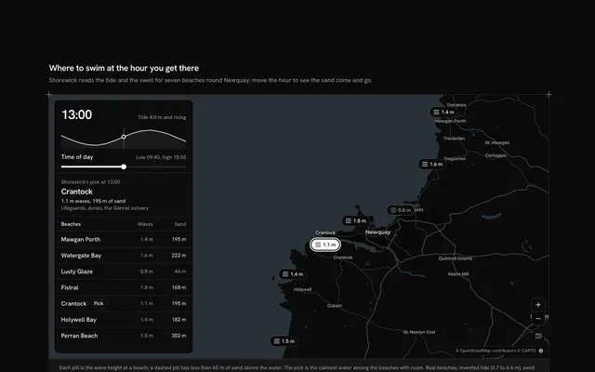Zoom out the map with the minus button
The width and height of the screenshot is (595, 372).
pos(538,318)
